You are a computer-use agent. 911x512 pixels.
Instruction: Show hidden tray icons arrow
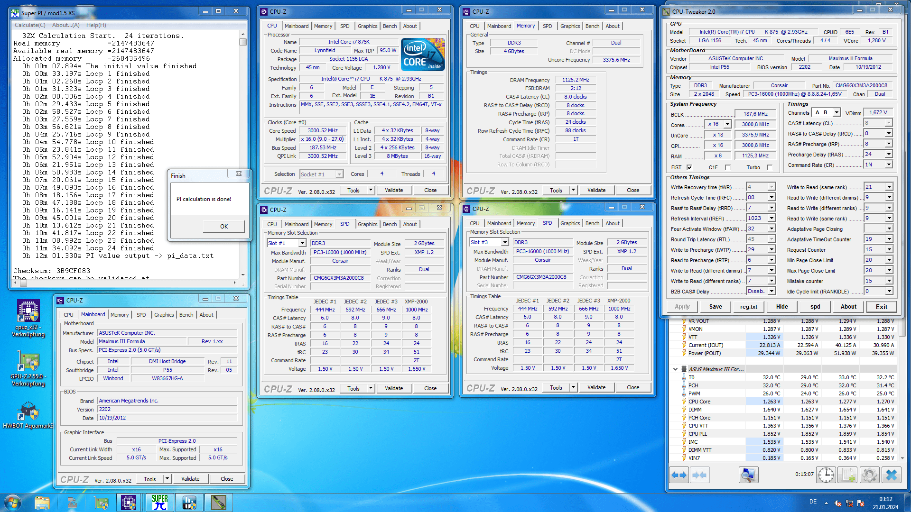826,503
